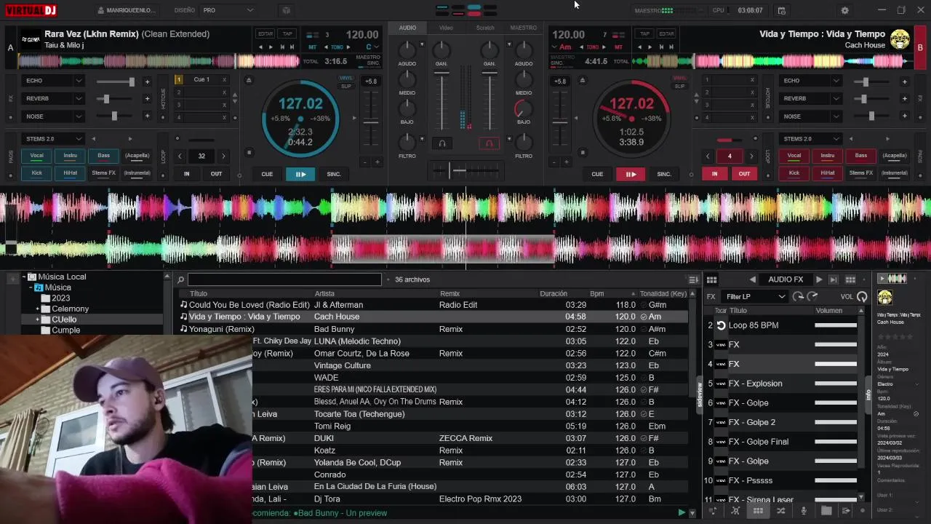
Task: Click deck A CUE button
Action: (267, 174)
